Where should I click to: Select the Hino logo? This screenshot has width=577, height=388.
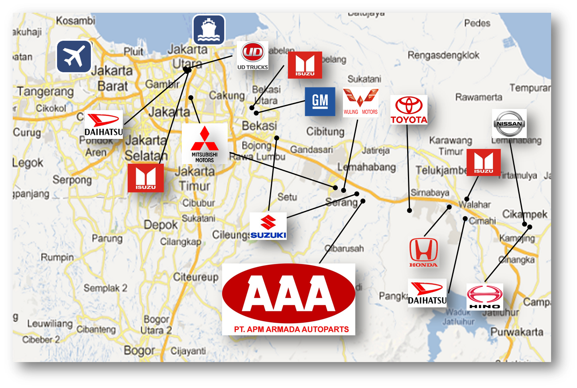pyautogui.click(x=485, y=297)
